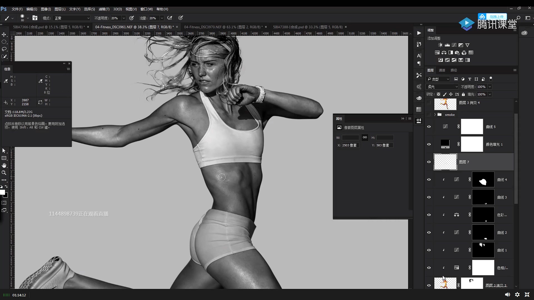534x300 pixels.
Task: Hide the 曲线 5 layer
Action: click(x=429, y=127)
